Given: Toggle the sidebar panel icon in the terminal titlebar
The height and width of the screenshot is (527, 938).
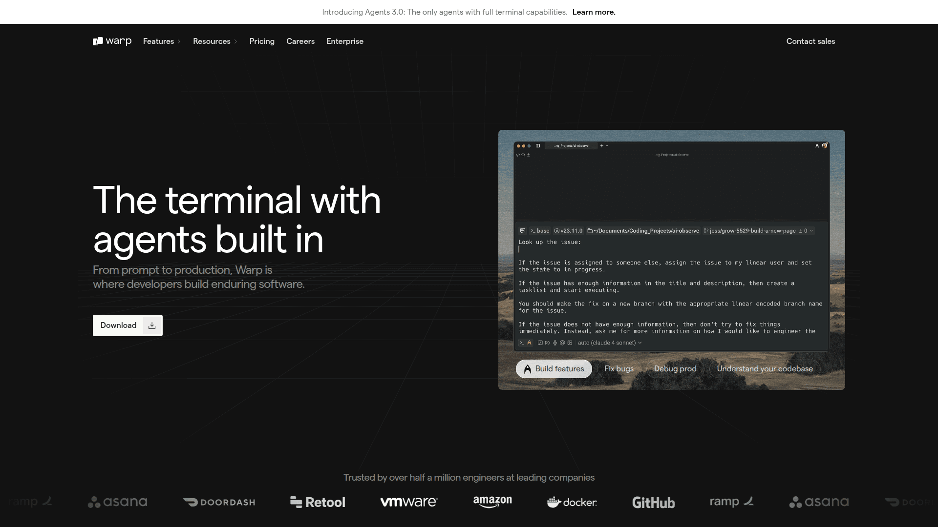Looking at the screenshot, I should tap(538, 146).
